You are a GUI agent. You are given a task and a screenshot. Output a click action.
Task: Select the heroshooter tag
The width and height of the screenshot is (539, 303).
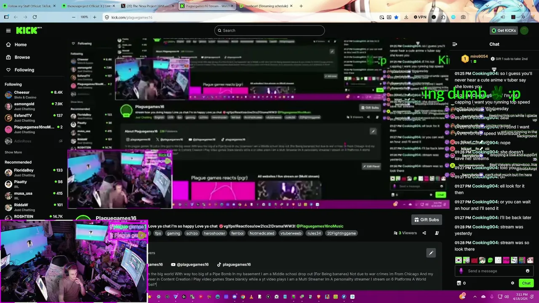point(214,233)
